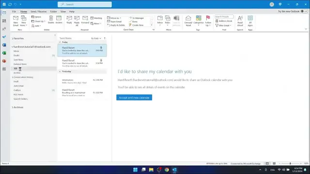Screen dimensions: 310x174
Task: Select the Inbox folder
Action: point(16,51)
